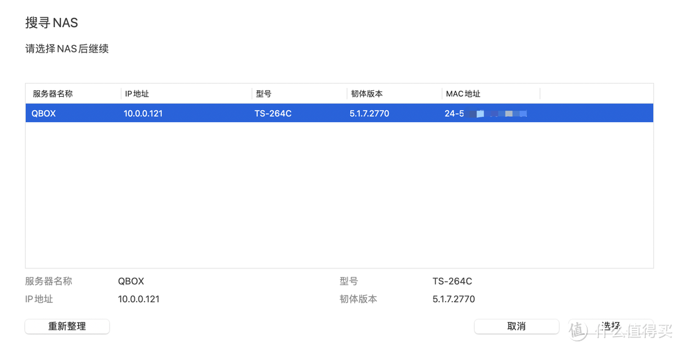This screenshot has height=348, width=679.
Task: Click 10.0.0.121 in the highlighted row
Action: (143, 113)
